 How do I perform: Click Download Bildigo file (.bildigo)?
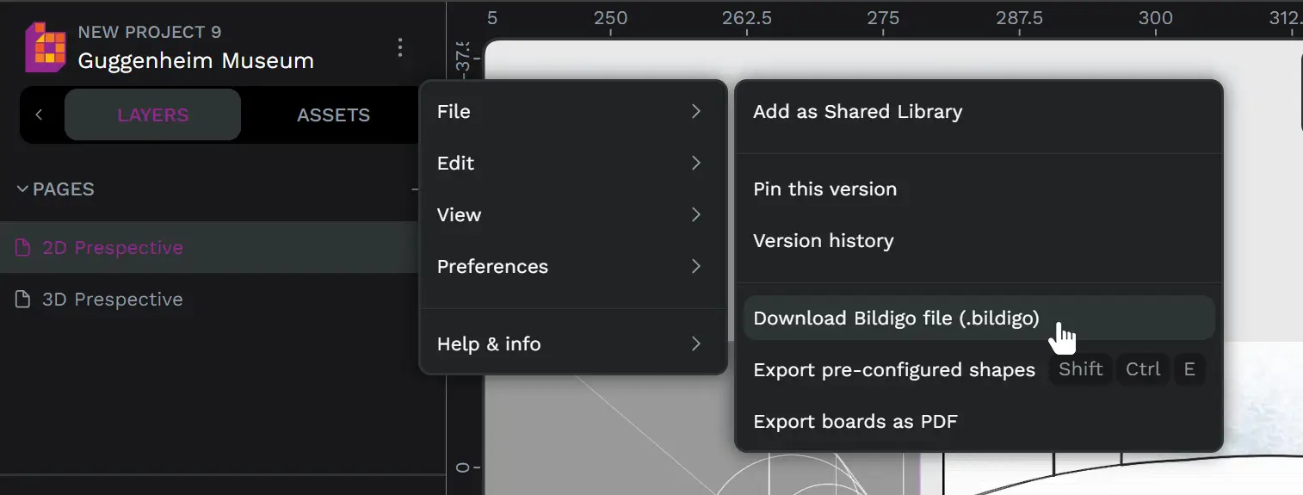point(896,319)
